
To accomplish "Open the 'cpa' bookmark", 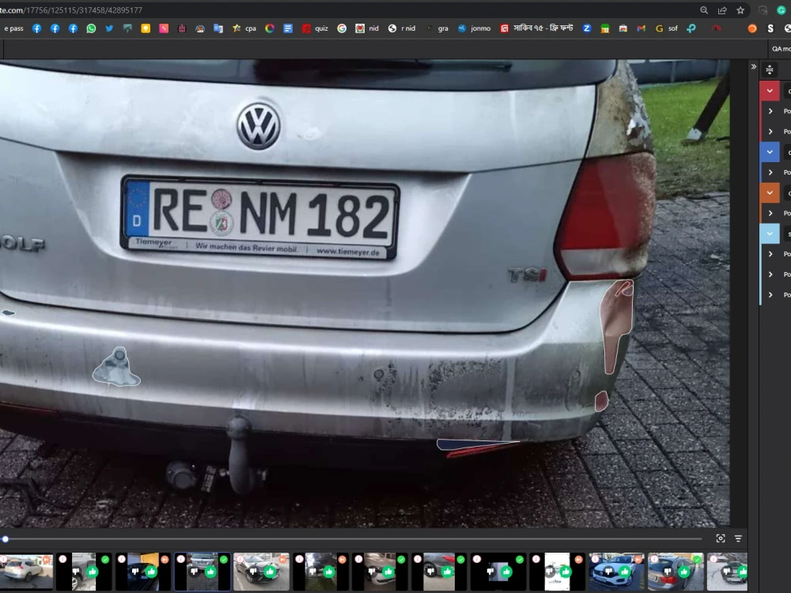I will (244, 28).
